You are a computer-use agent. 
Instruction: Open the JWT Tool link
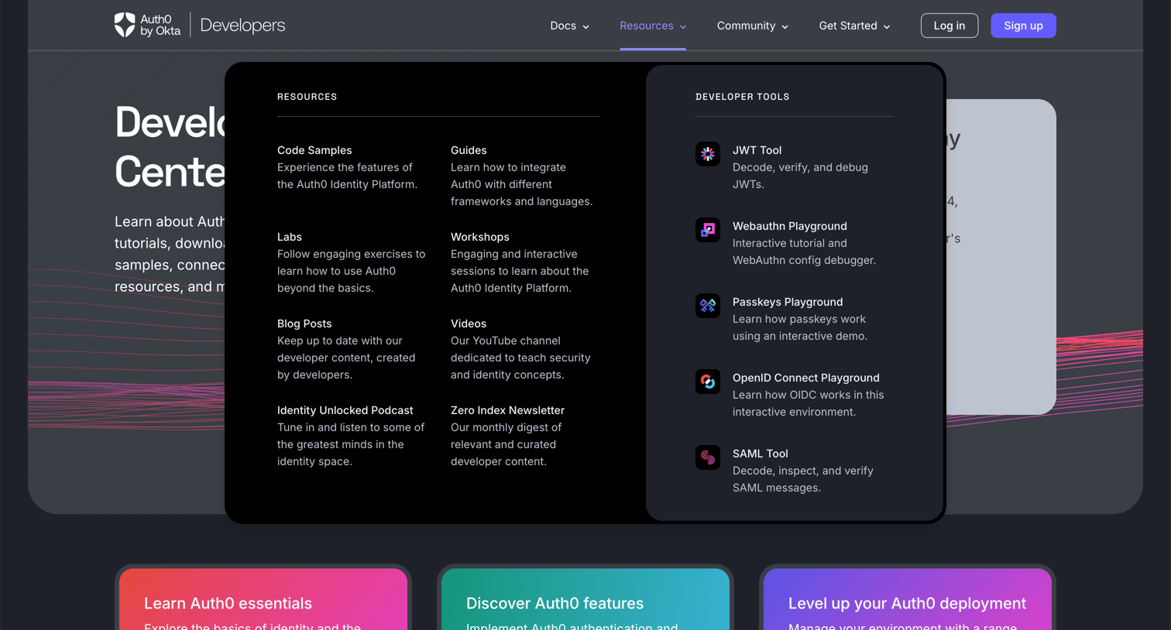757,150
